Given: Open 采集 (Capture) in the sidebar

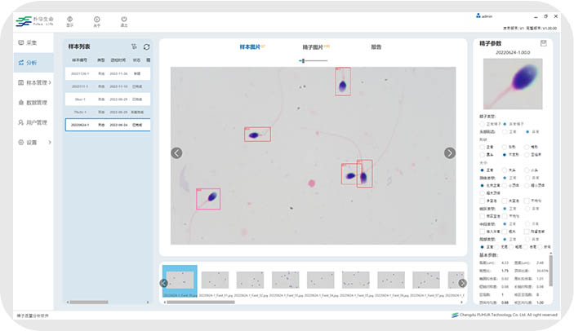Looking at the screenshot, I should [x=28, y=42].
